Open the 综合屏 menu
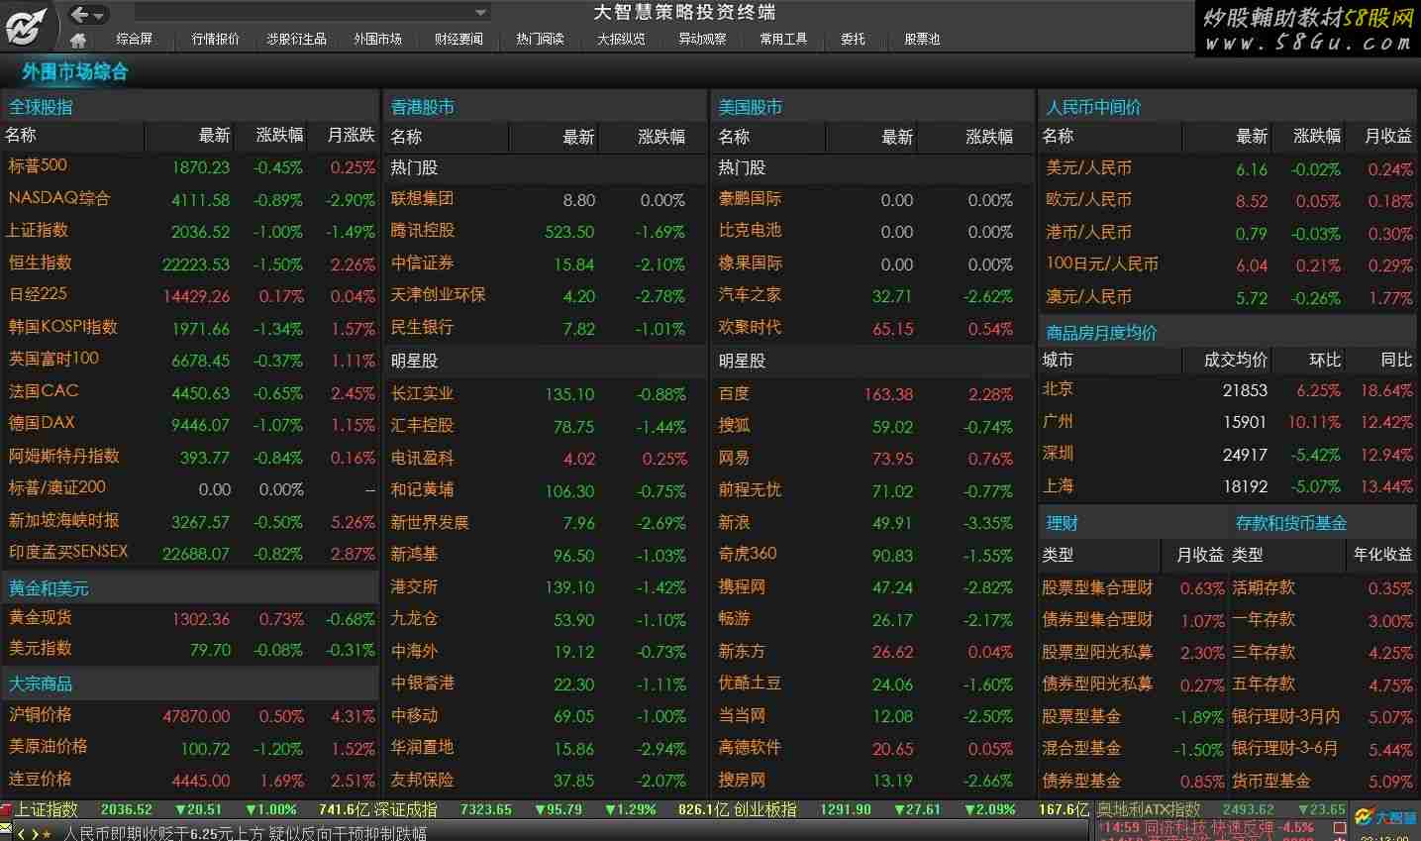 pyautogui.click(x=135, y=39)
